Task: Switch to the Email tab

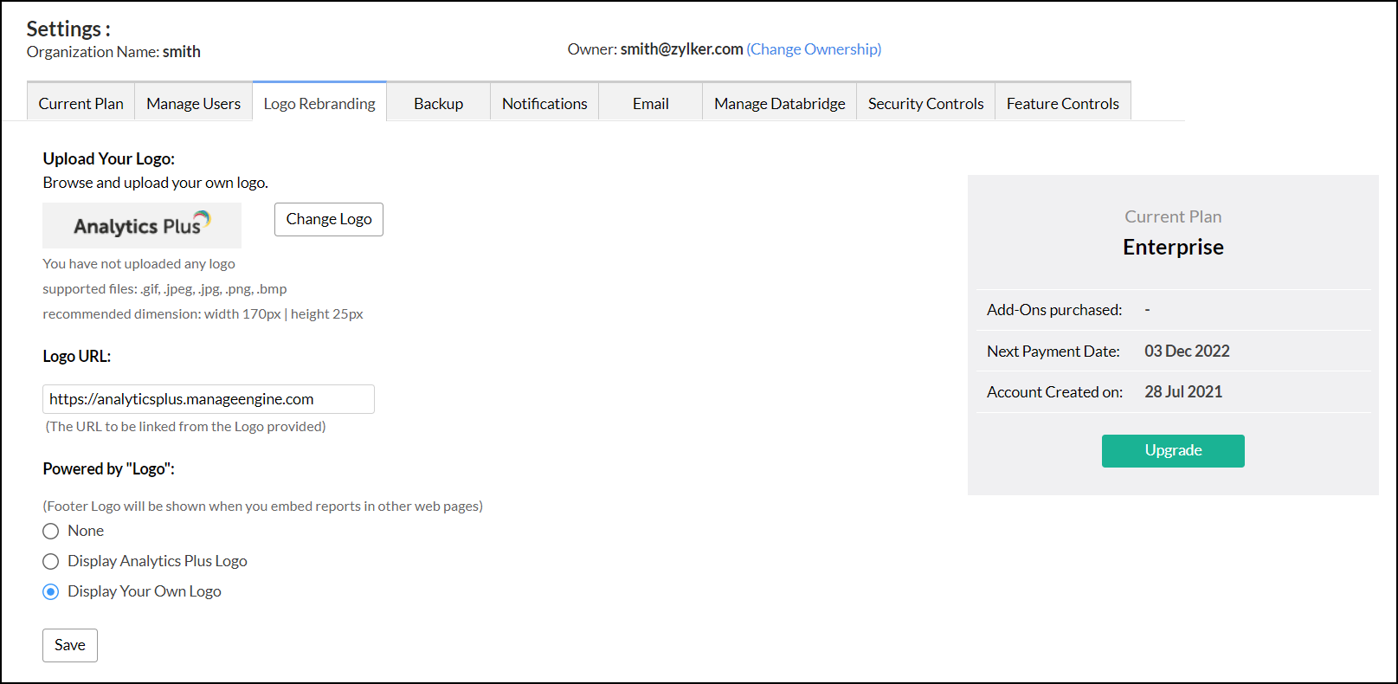Action: tap(650, 103)
